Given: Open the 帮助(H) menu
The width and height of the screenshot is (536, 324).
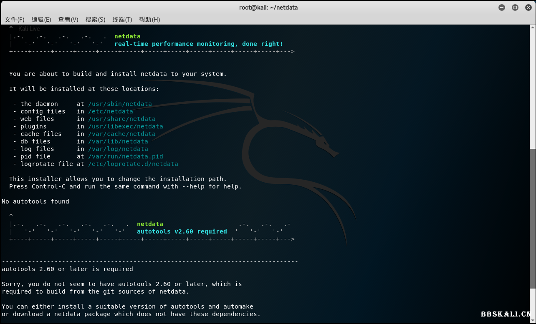Looking at the screenshot, I should point(149,20).
